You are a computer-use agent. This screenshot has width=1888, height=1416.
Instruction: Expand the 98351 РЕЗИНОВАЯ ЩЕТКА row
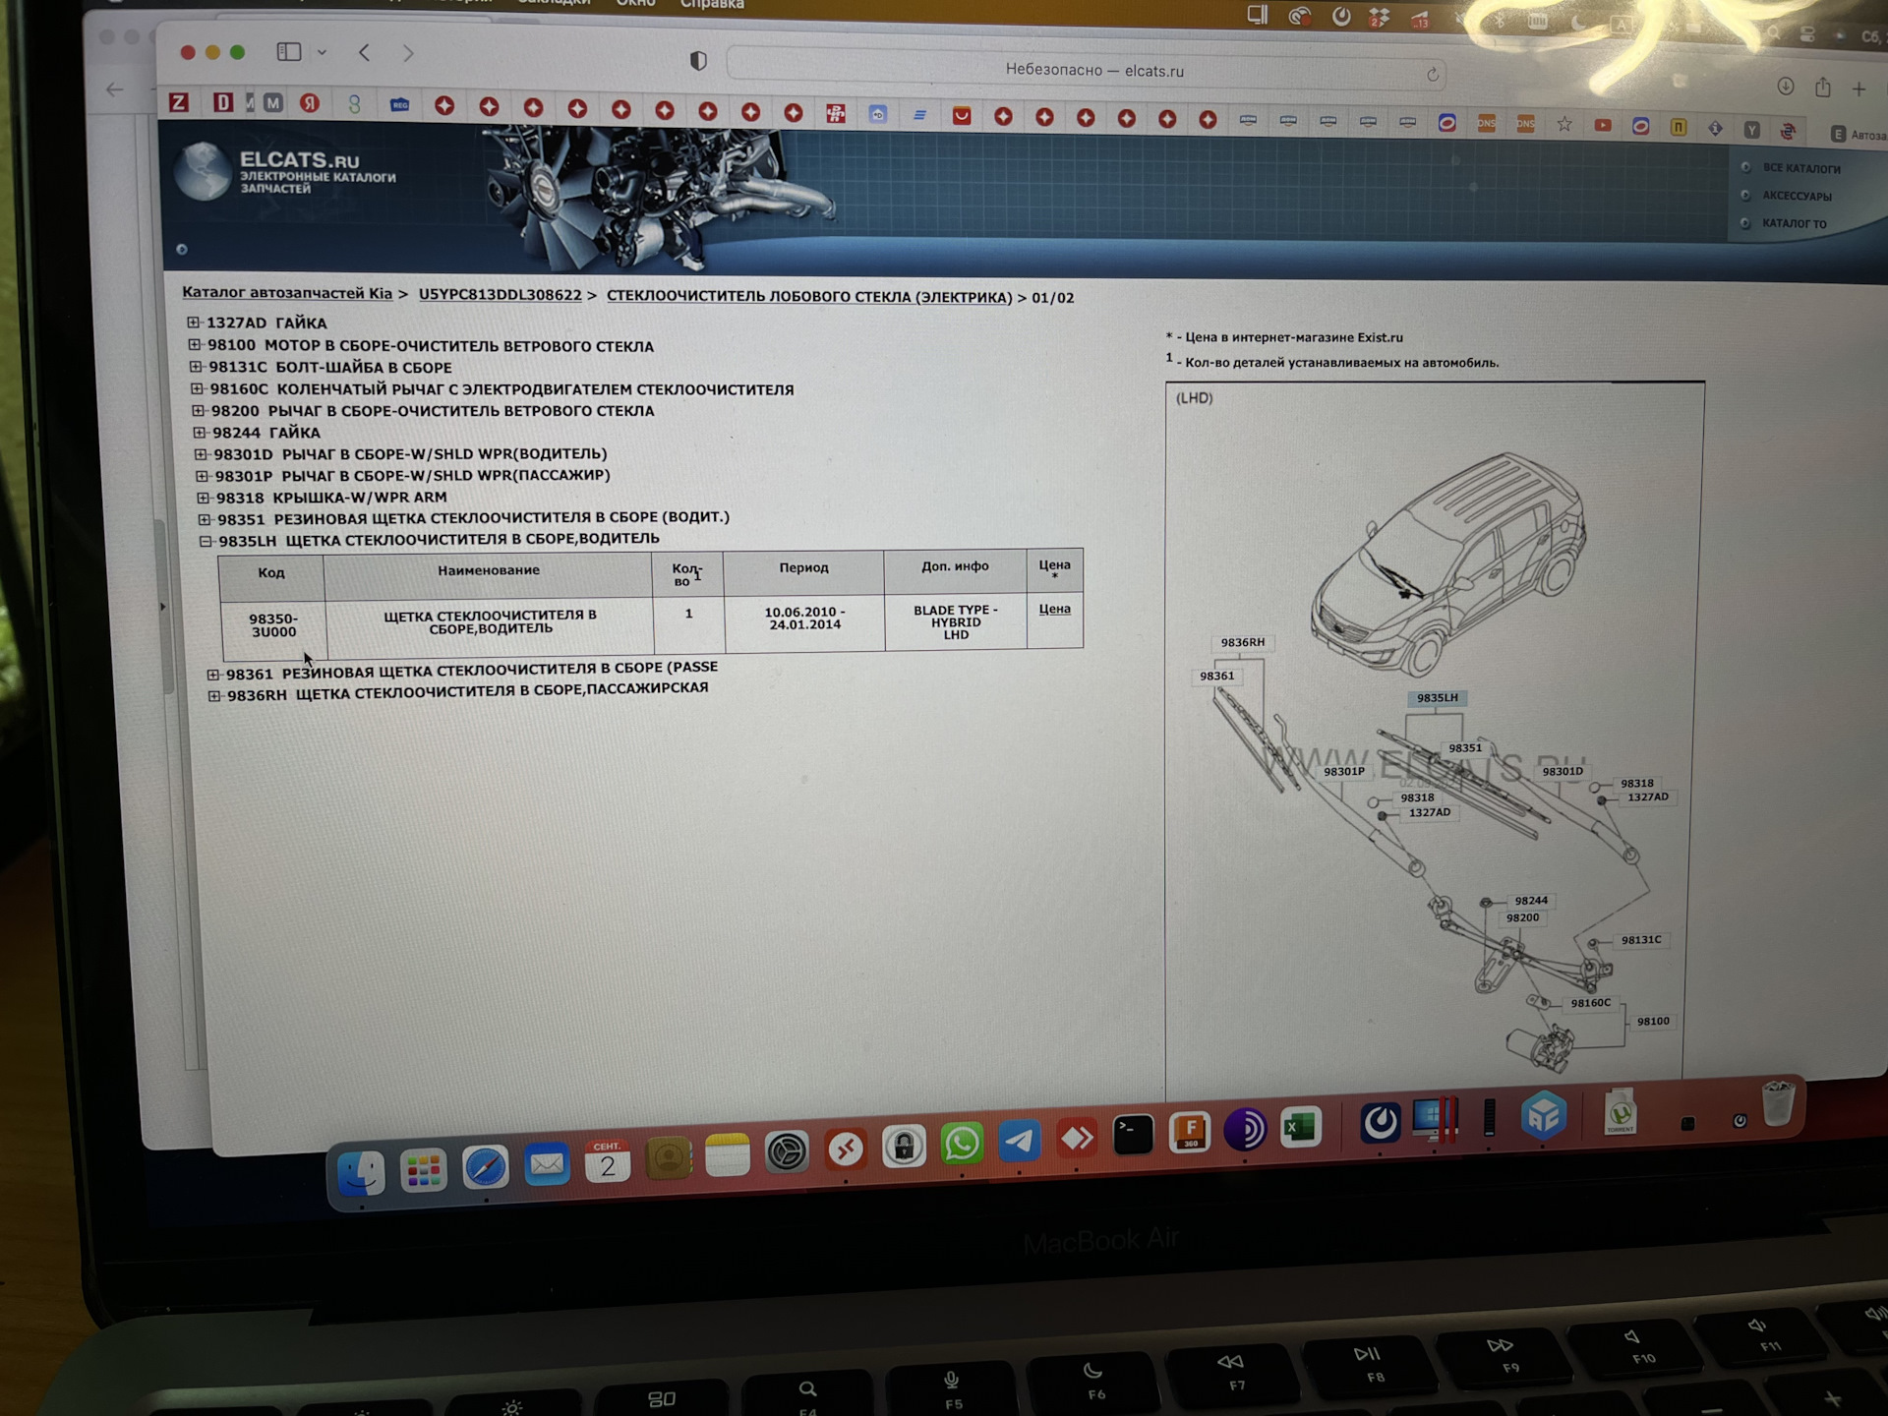coord(205,519)
